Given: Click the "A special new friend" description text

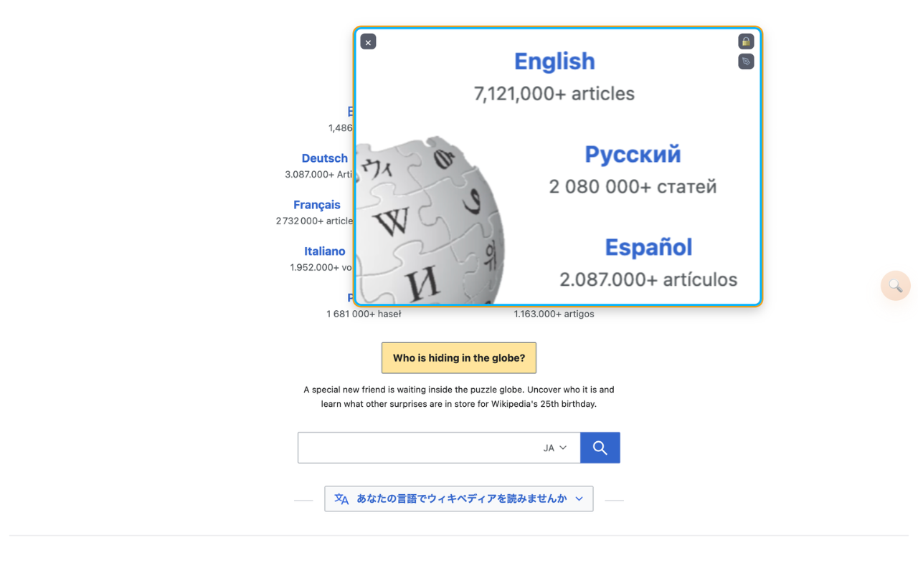Looking at the screenshot, I should pos(459,397).
